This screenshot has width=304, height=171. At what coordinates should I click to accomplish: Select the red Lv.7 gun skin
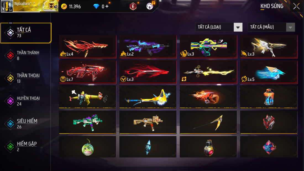(88, 72)
